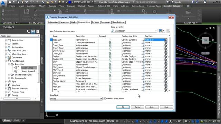Collapse the Parts Lists tree node

(9, 64)
